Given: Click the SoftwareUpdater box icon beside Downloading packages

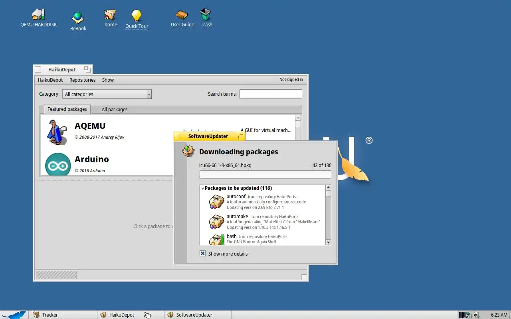Looking at the screenshot, I should 188,151.
